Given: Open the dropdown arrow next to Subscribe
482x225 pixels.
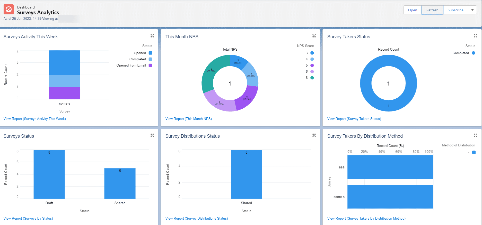Looking at the screenshot, I should pyautogui.click(x=472, y=10).
